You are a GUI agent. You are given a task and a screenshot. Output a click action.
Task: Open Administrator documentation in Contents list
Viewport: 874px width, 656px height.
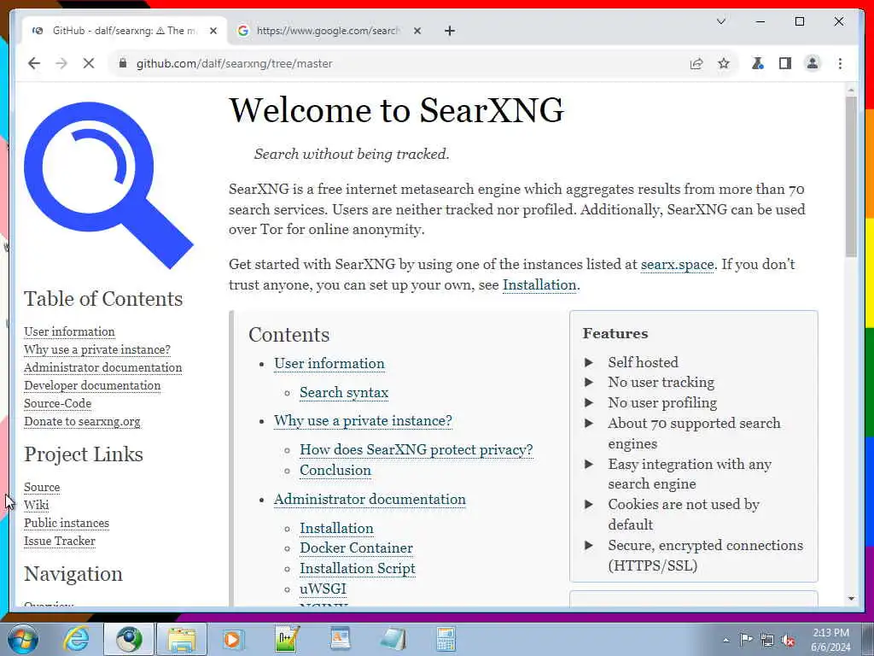[x=370, y=499]
